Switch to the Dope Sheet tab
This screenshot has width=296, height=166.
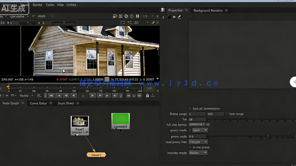tap(66, 103)
